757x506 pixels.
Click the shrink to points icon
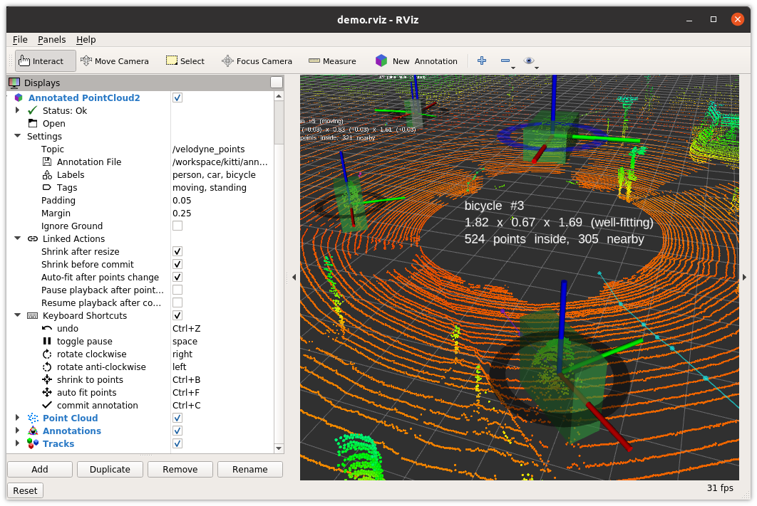[x=47, y=380]
